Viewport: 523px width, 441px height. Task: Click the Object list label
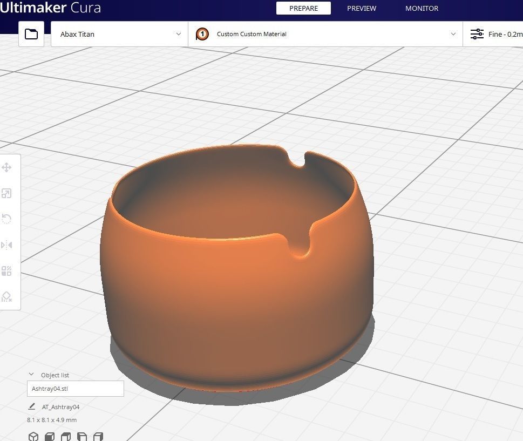55,375
